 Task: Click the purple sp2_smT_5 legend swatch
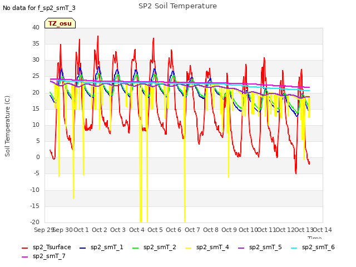[241, 248]
